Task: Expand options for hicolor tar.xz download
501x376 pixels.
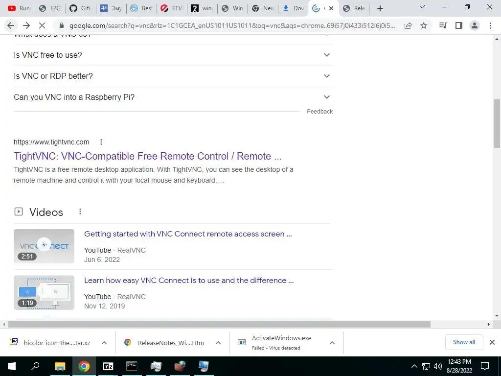Action: coord(104,343)
